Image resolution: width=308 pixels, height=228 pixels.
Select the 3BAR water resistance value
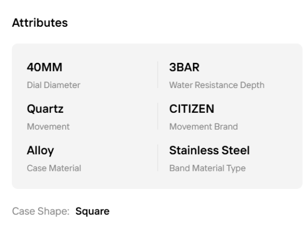click(184, 68)
